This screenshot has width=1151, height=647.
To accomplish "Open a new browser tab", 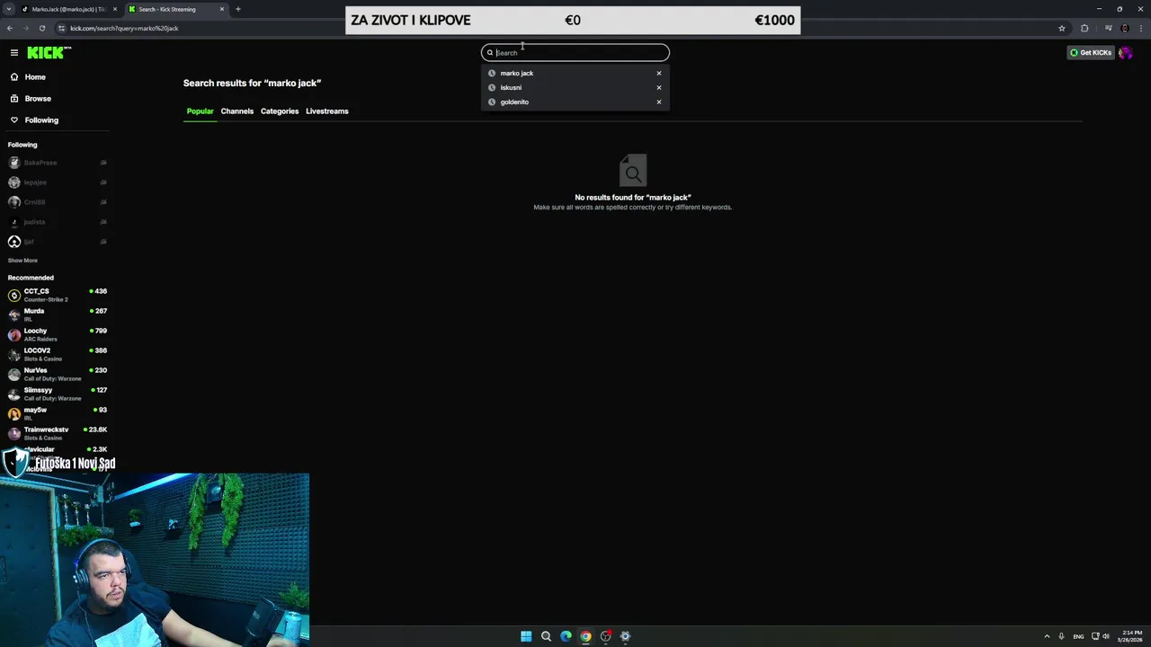I will pos(238,9).
